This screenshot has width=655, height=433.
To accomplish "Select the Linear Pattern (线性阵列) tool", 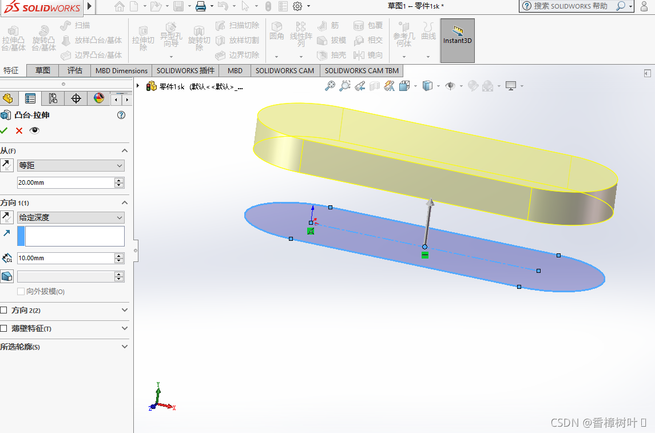I will pyautogui.click(x=301, y=35).
